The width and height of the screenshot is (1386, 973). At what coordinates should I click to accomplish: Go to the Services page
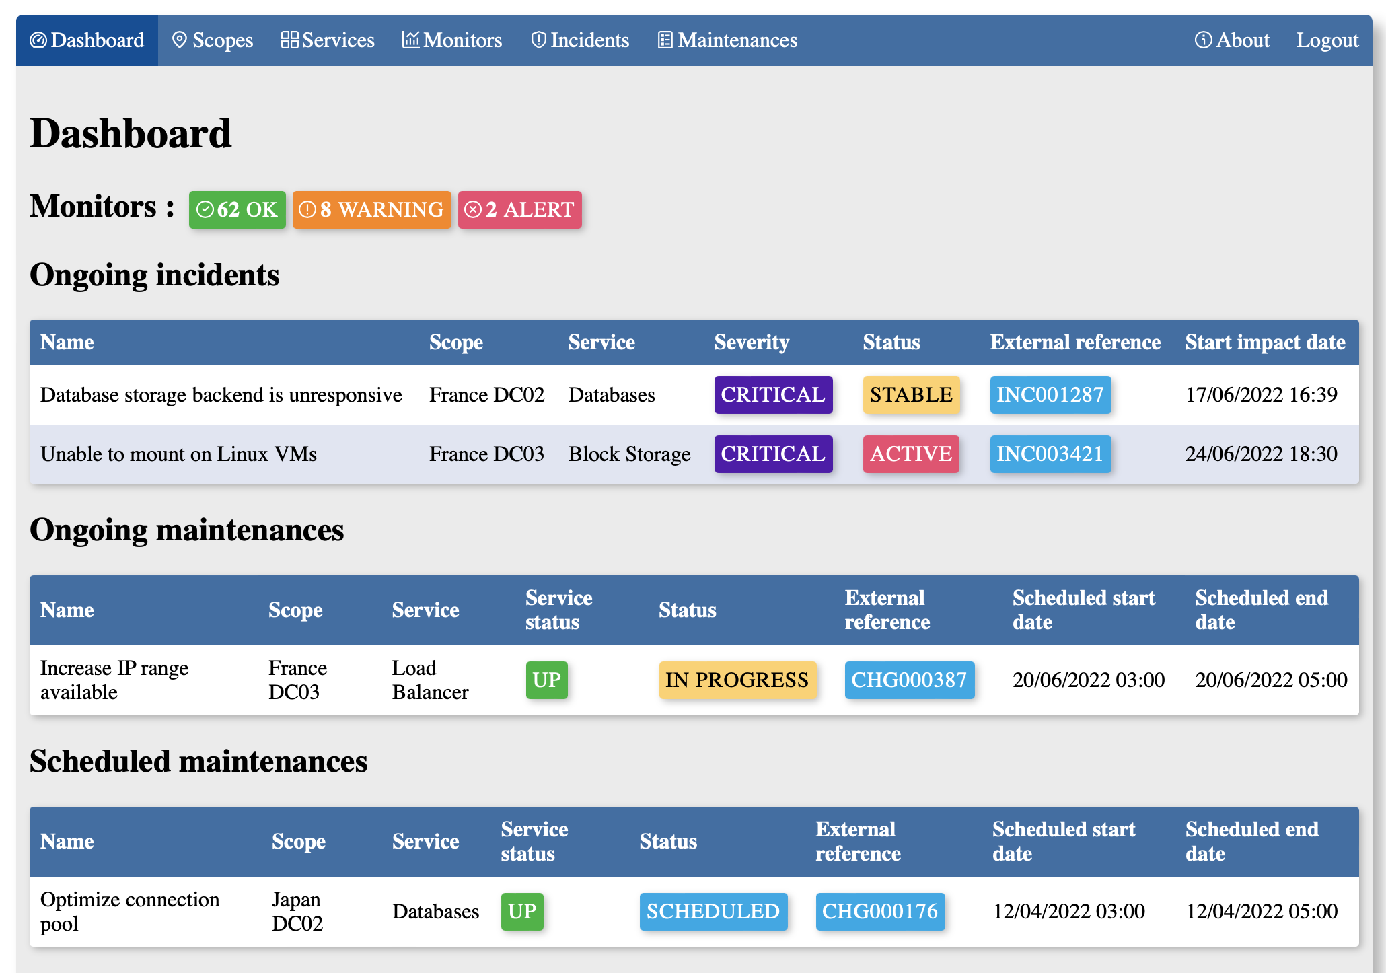[328, 40]
